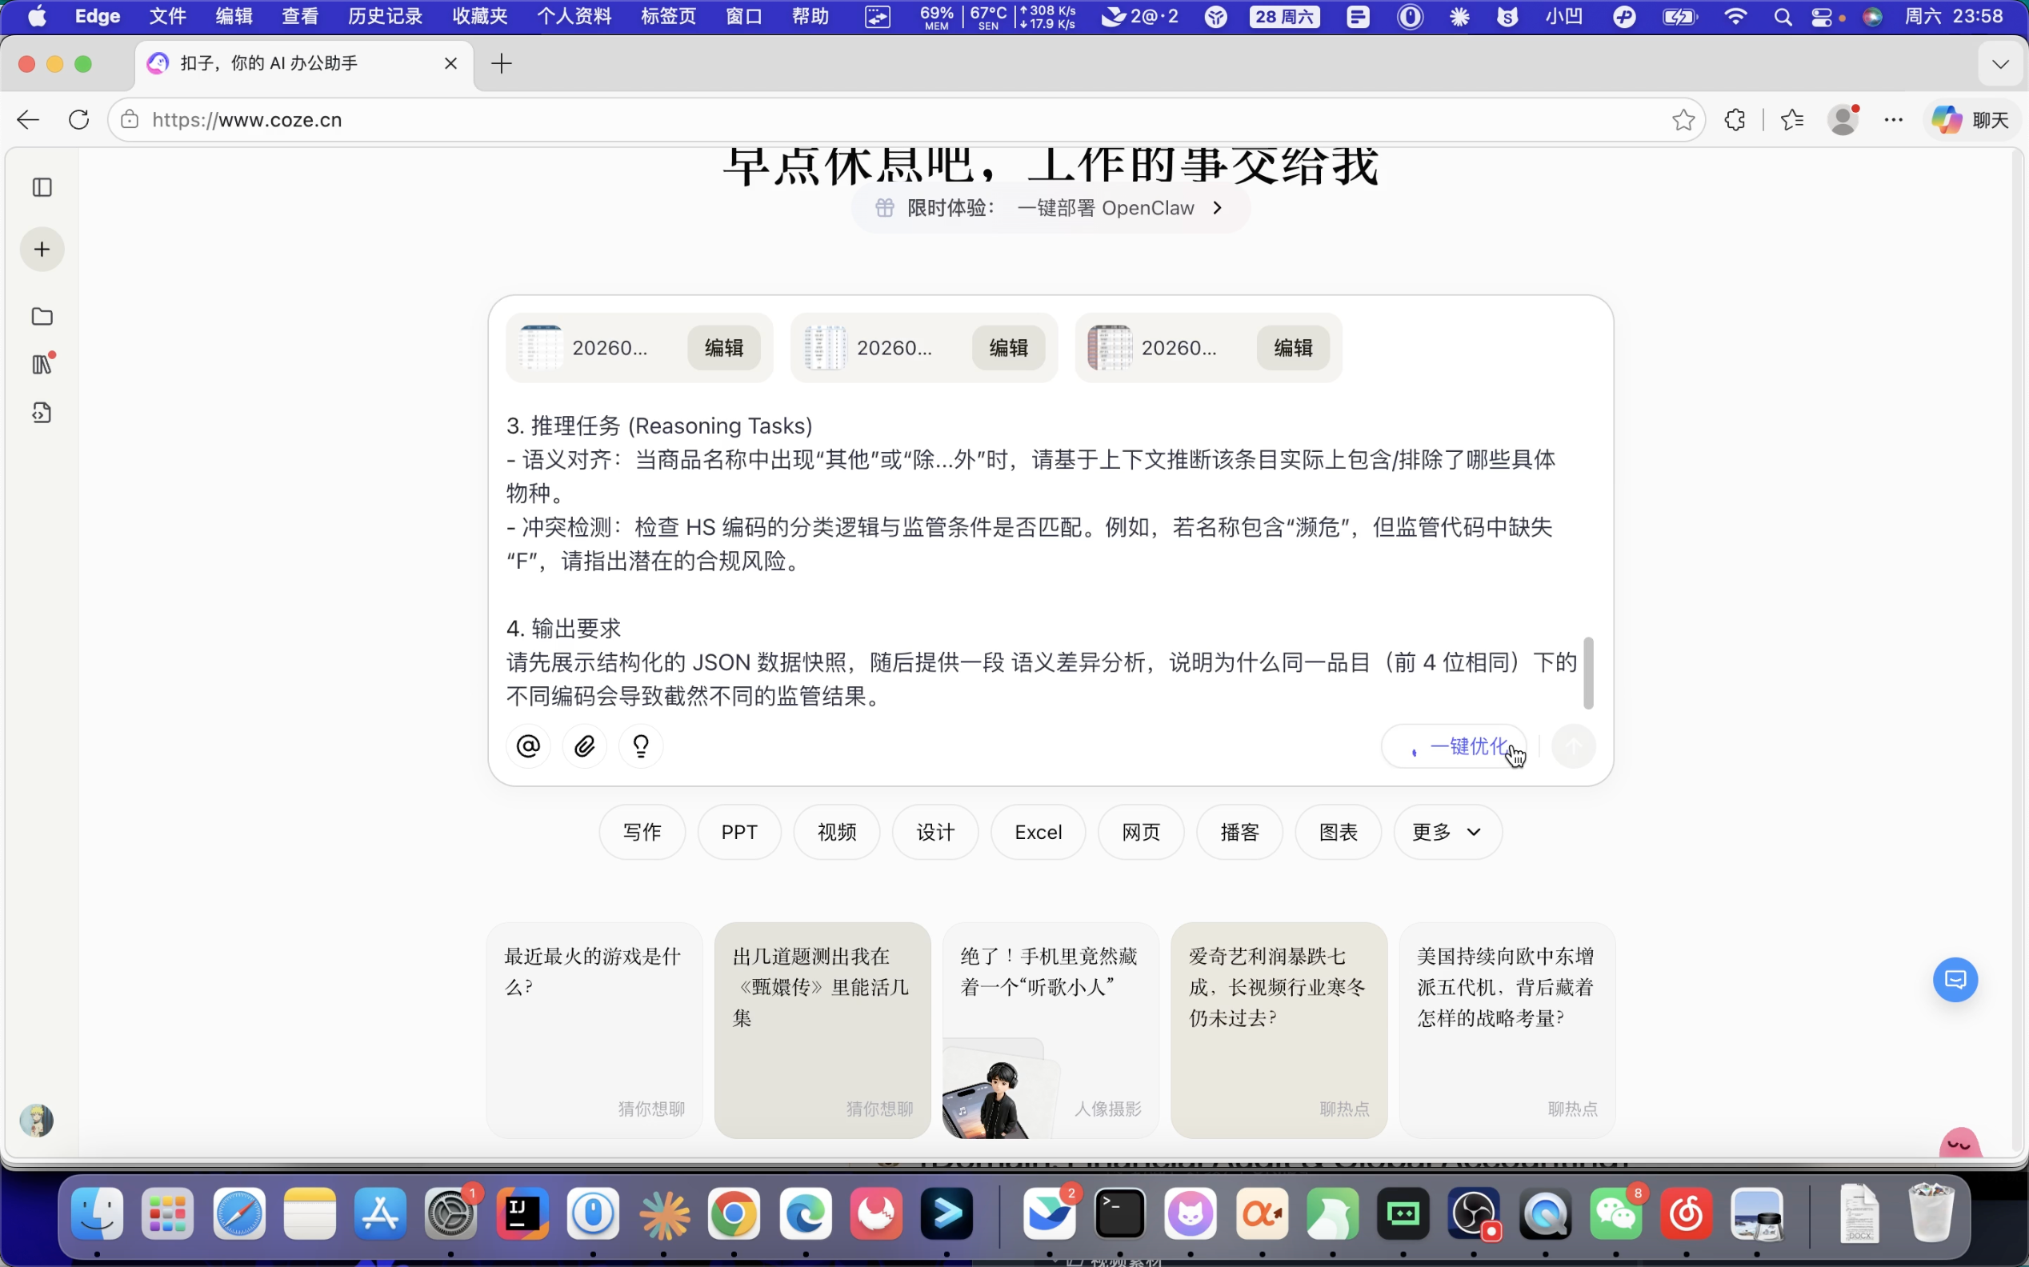Favorite this page with star icon
This screenshot has width=2029, height=1267.
click(1683, 120)
